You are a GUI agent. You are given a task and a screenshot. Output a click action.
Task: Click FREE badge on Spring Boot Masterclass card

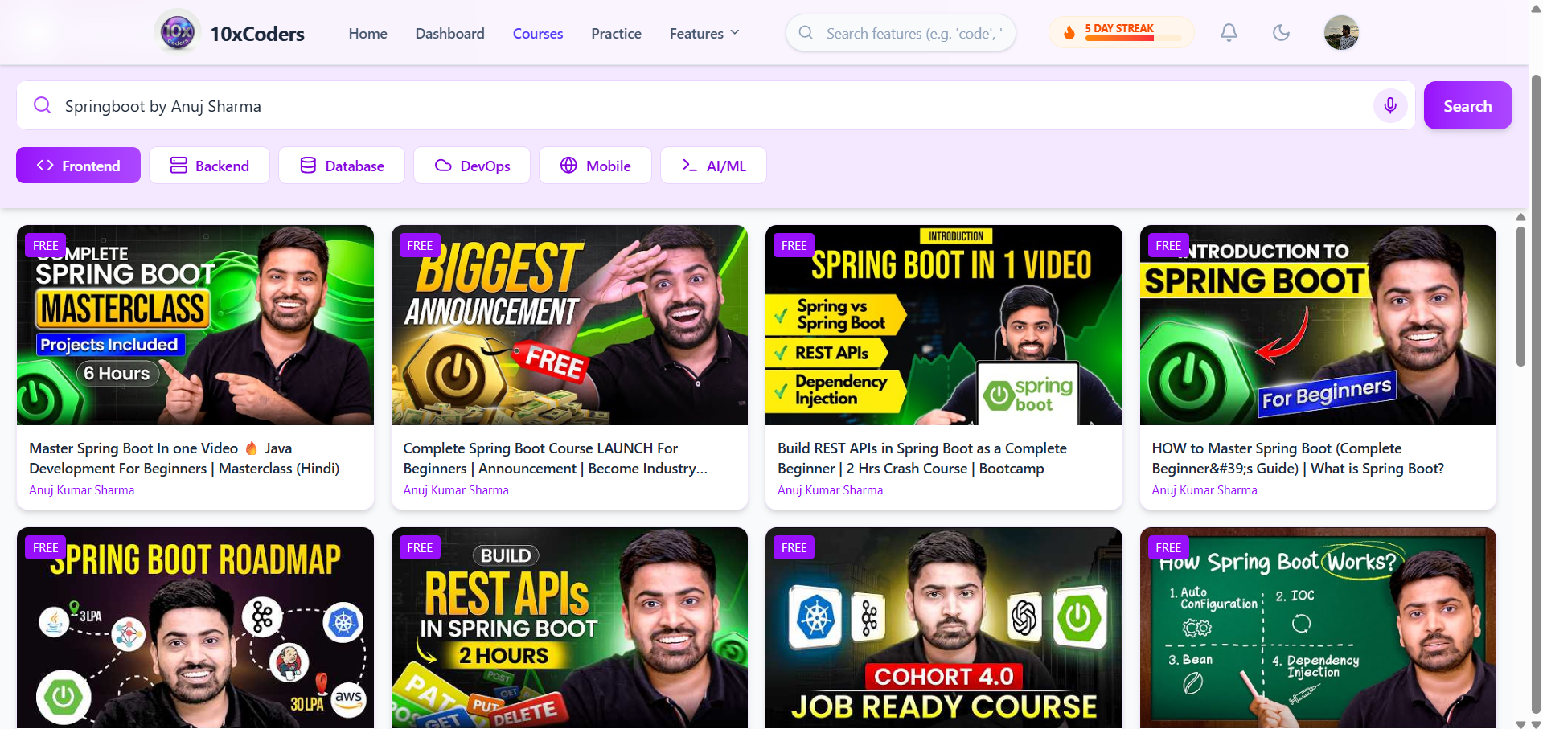click(x=46, y=245)
